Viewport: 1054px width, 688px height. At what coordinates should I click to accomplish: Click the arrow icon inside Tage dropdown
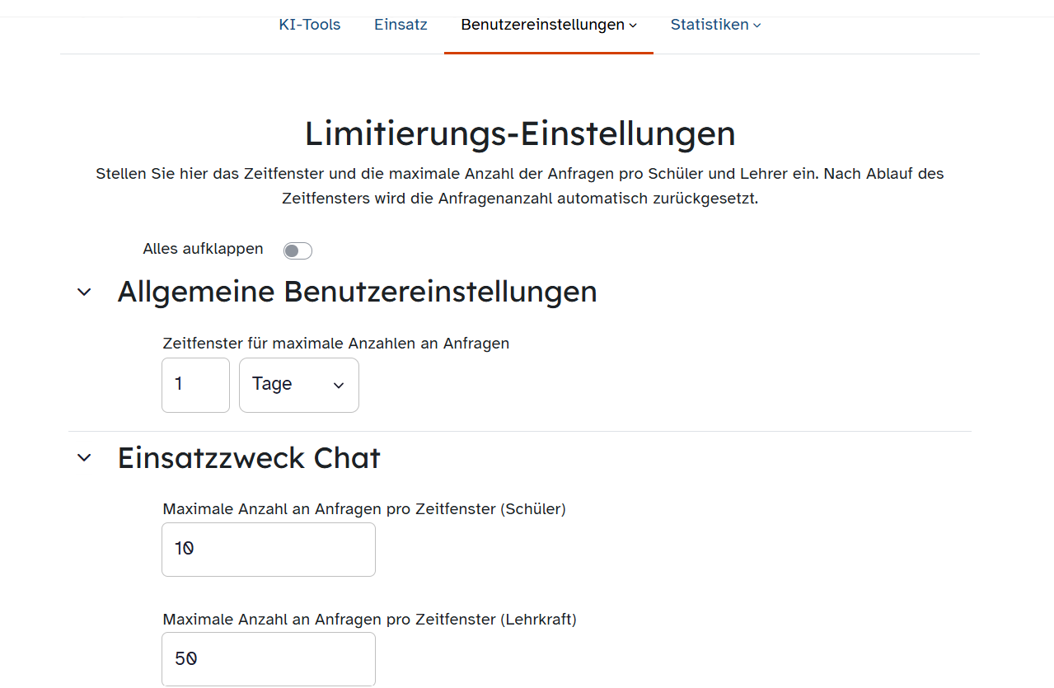click(x=338, y=386)
